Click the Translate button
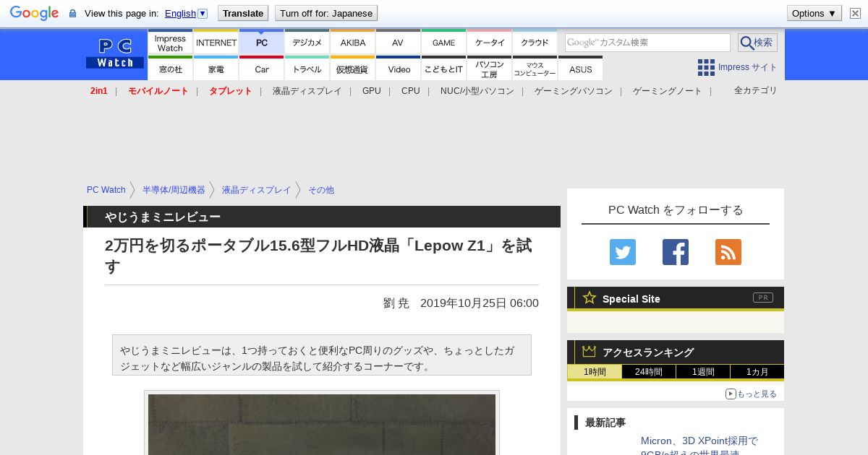Screen dimensions: 868x455 click(x=242, y=13)
